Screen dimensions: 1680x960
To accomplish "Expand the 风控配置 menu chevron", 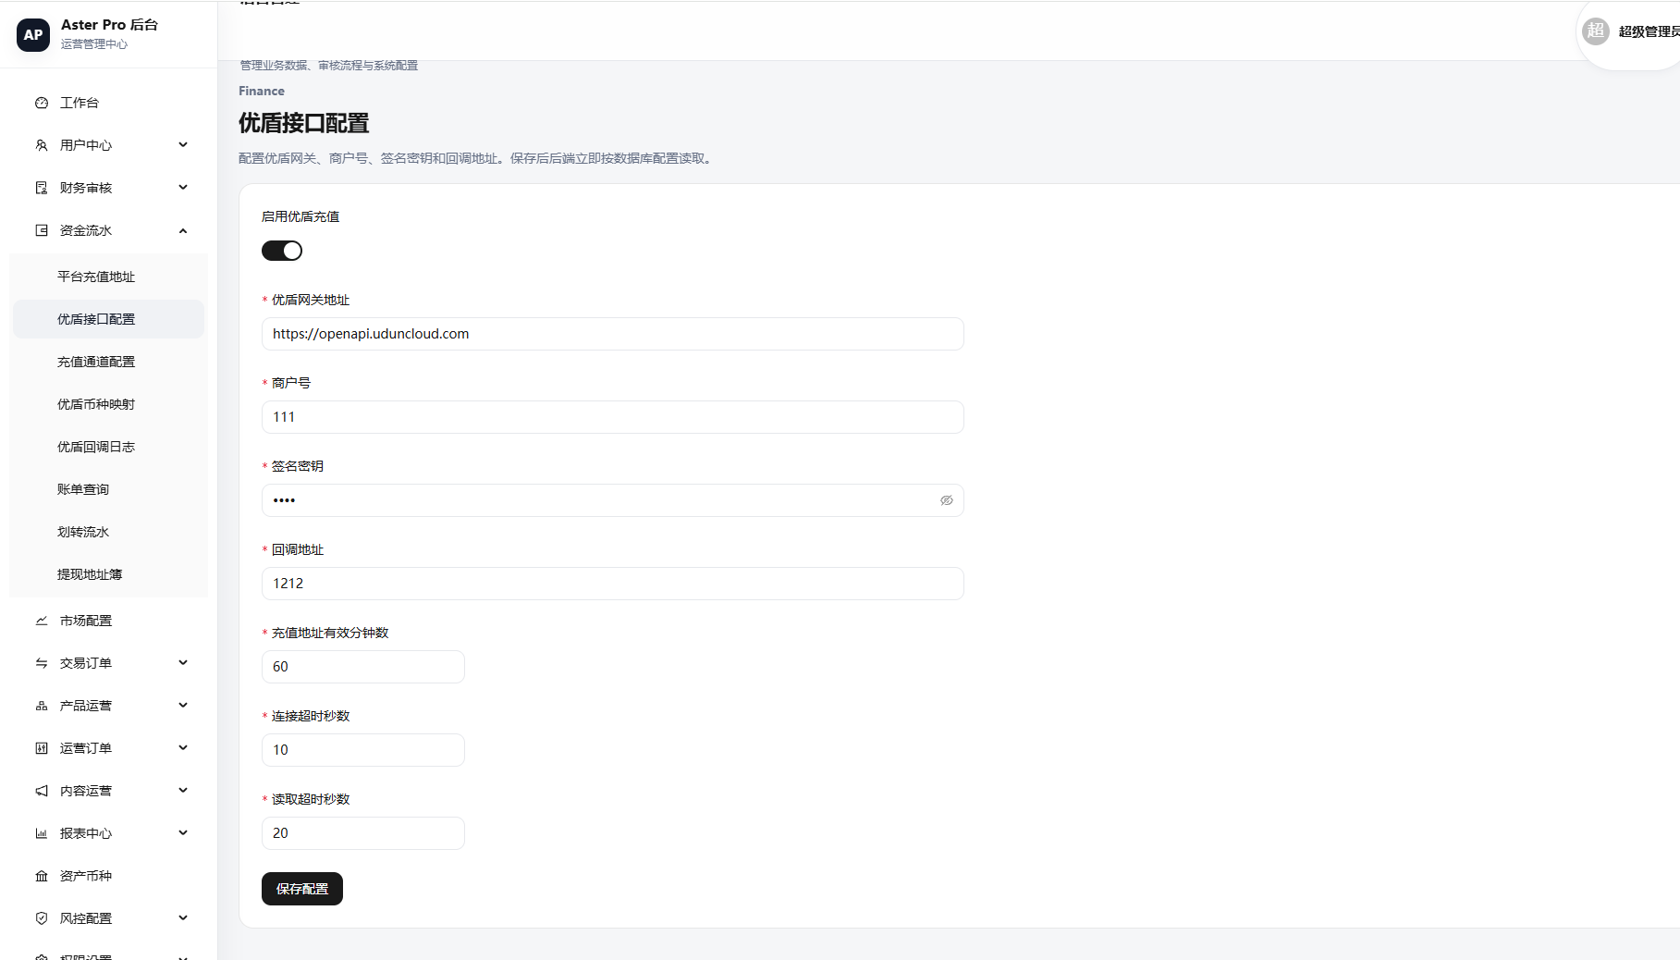I will (x=183, y=917).
